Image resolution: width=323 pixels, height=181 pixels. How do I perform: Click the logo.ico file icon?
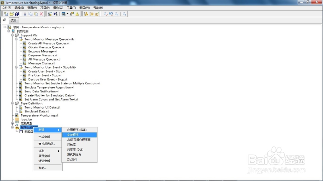click(x=17, y=119)
